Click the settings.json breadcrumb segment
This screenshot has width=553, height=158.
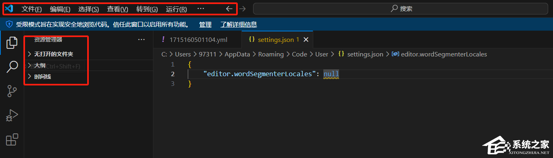click(361, 54)
